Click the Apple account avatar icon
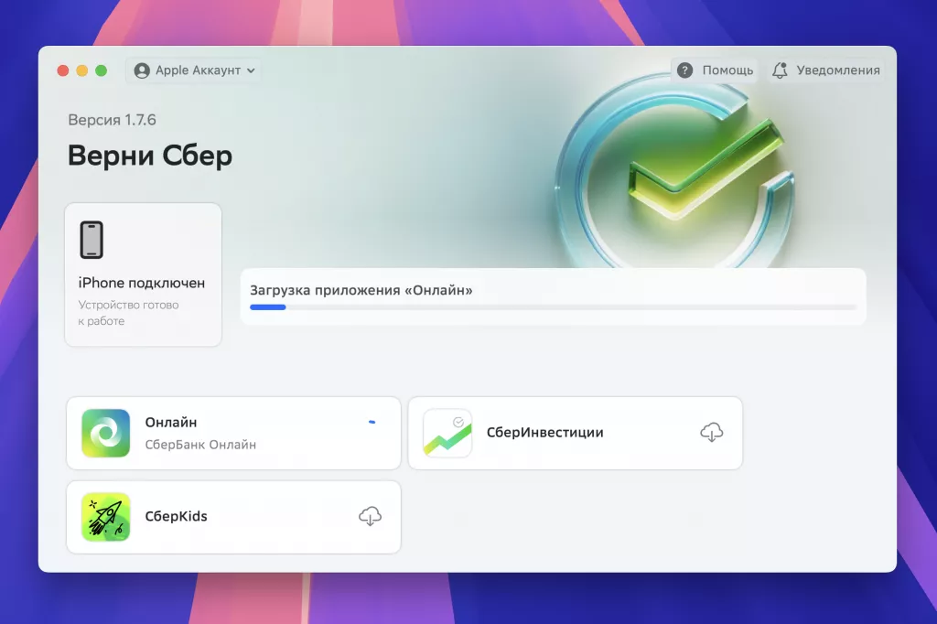The image size is (937, 624). tap(142, 70)
